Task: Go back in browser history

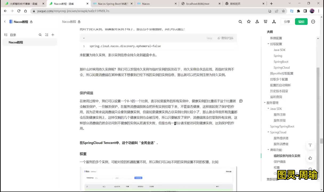Action: 5,11
